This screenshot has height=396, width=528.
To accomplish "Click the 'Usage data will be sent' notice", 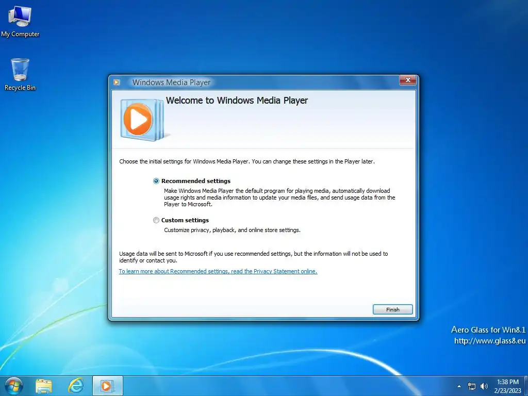I will (x=254, y=257).
